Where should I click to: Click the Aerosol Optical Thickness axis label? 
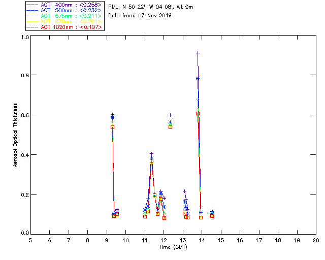pos(15,135)
